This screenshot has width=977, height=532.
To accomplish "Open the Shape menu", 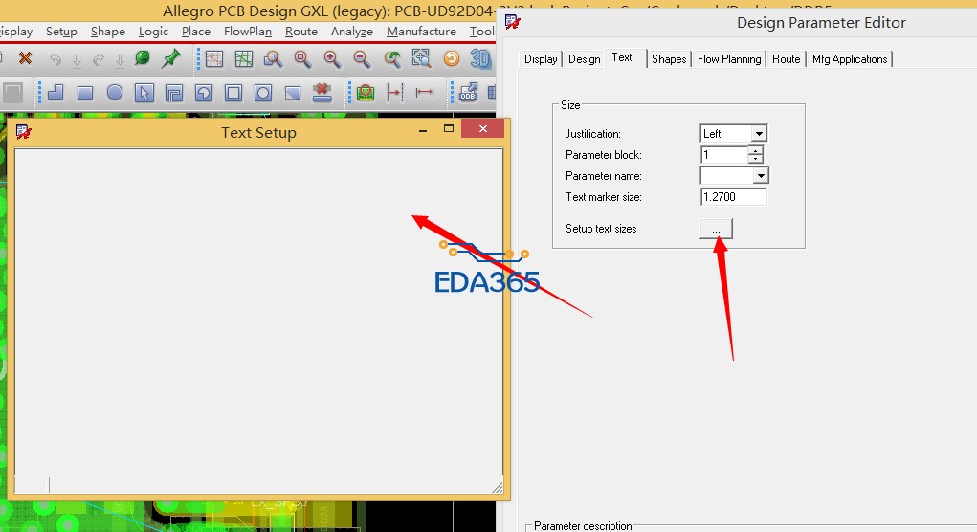I will [108, 32].
